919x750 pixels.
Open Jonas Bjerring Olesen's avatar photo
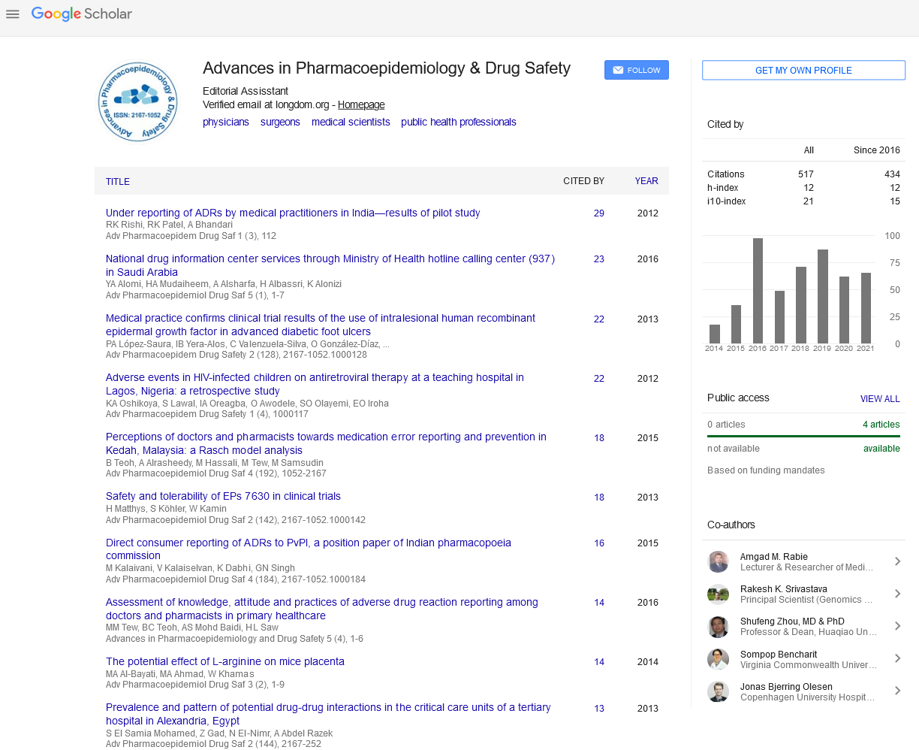[718, 691]
